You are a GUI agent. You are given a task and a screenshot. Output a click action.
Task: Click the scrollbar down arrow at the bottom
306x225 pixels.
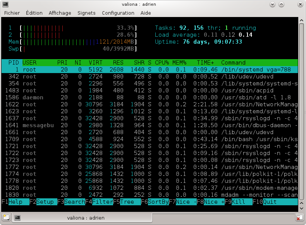[301, 208]
